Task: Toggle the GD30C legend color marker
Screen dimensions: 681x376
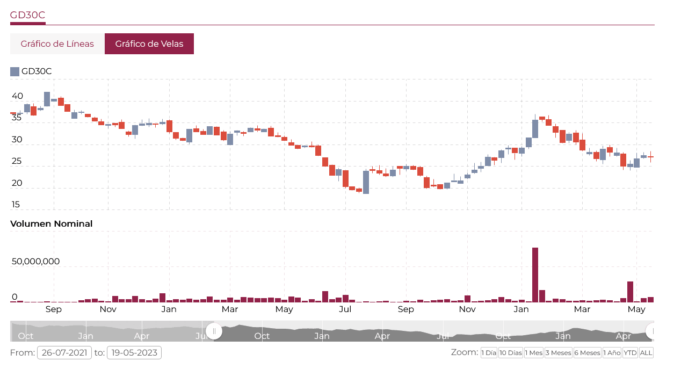Action: 15,71
